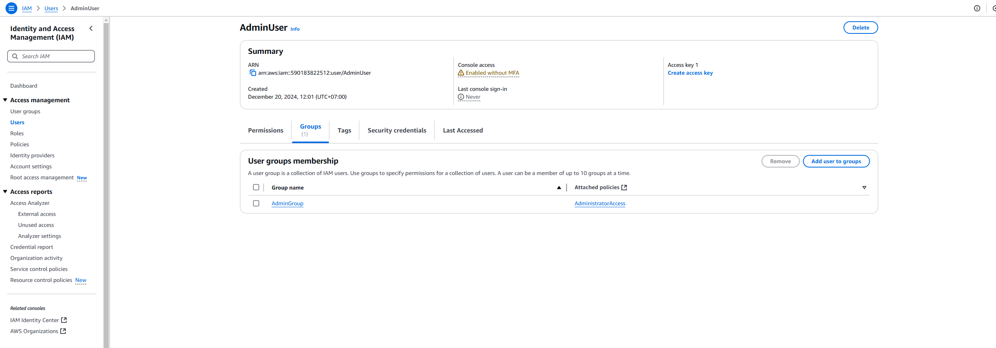996x348 pixels.
Task: Open Unused access in the sidebar
Action: tap(36, 225)
